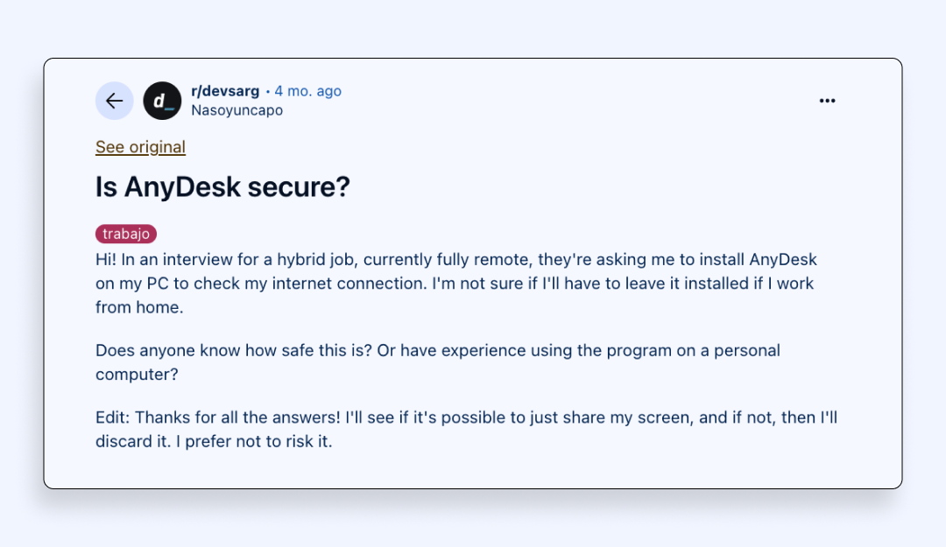Select the "d" subreddit avatar icon
Viewport: 946px width, 547px height.
coord(162,101)
